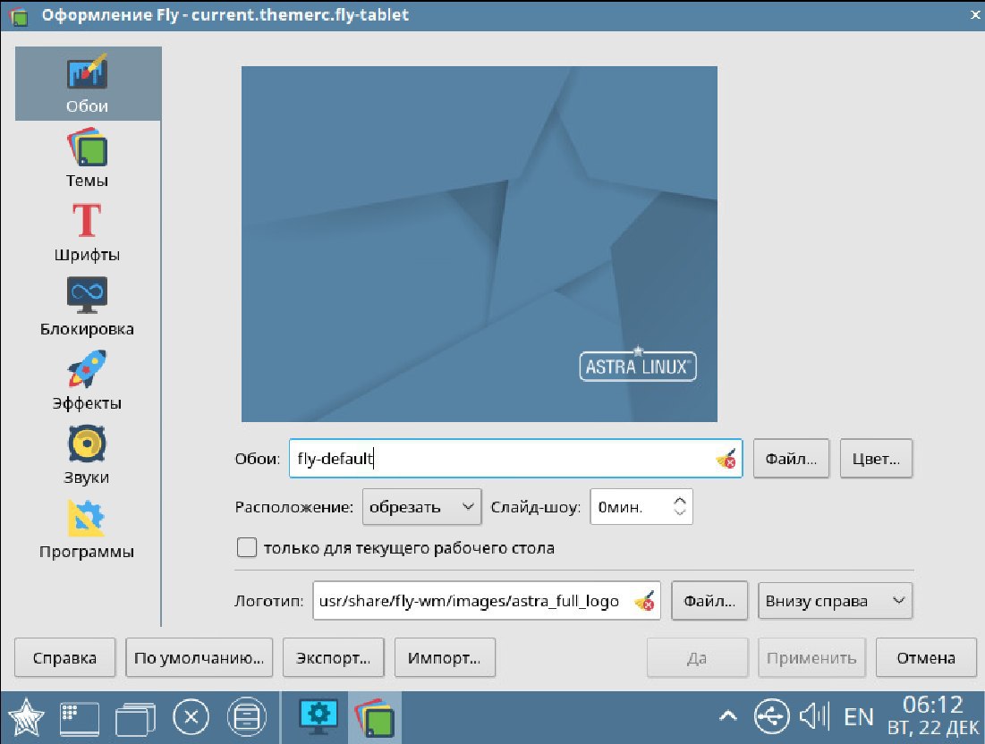Click the Экспорт... button
The image size is (985, 744).
point(333,657)
